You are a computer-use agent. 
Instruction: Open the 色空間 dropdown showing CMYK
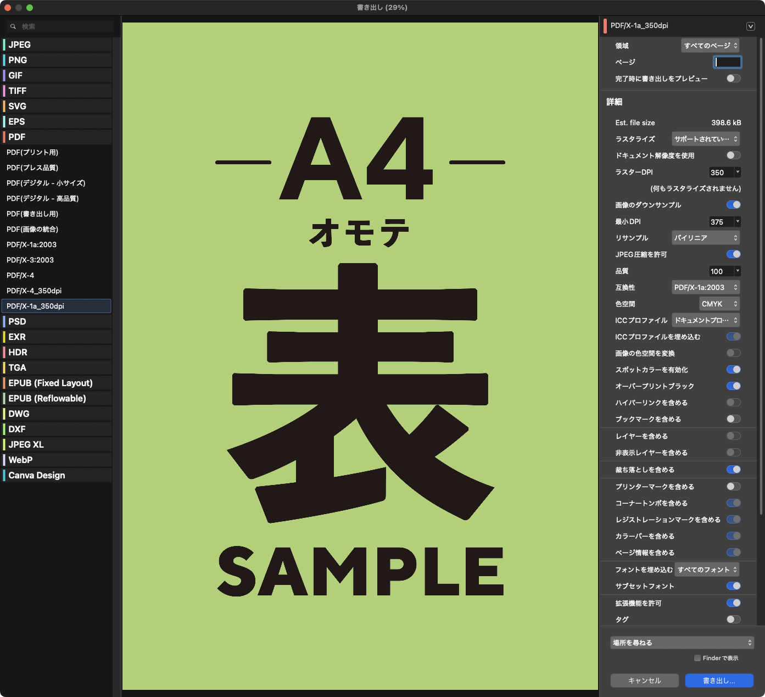point(719,303)
